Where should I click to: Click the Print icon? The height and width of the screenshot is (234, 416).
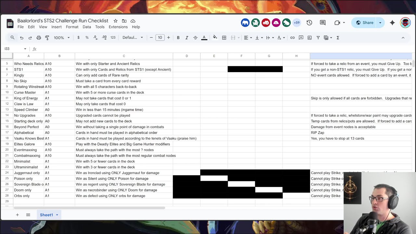[39, 38]
